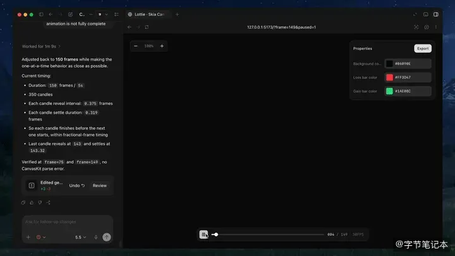This screenshot has width=455, height=256.
Task: Add an attachment with the plus icon
Action: (x=28, y=237)
